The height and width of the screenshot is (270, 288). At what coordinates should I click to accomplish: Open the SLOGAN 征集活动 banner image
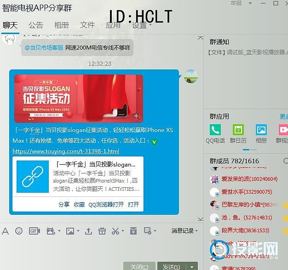point(79,98)
